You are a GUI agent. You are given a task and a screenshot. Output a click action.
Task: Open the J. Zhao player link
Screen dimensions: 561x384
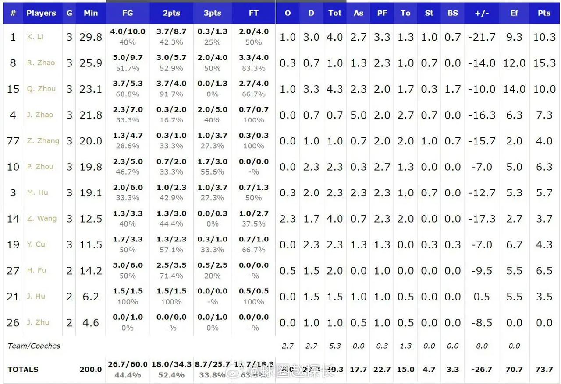40,115
